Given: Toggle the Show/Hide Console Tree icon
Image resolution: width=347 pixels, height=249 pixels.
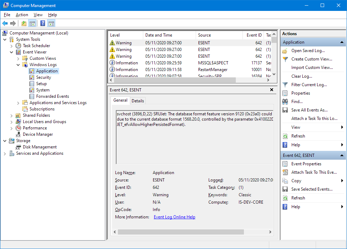Looking at the screenshot, I should click(32, 23).
